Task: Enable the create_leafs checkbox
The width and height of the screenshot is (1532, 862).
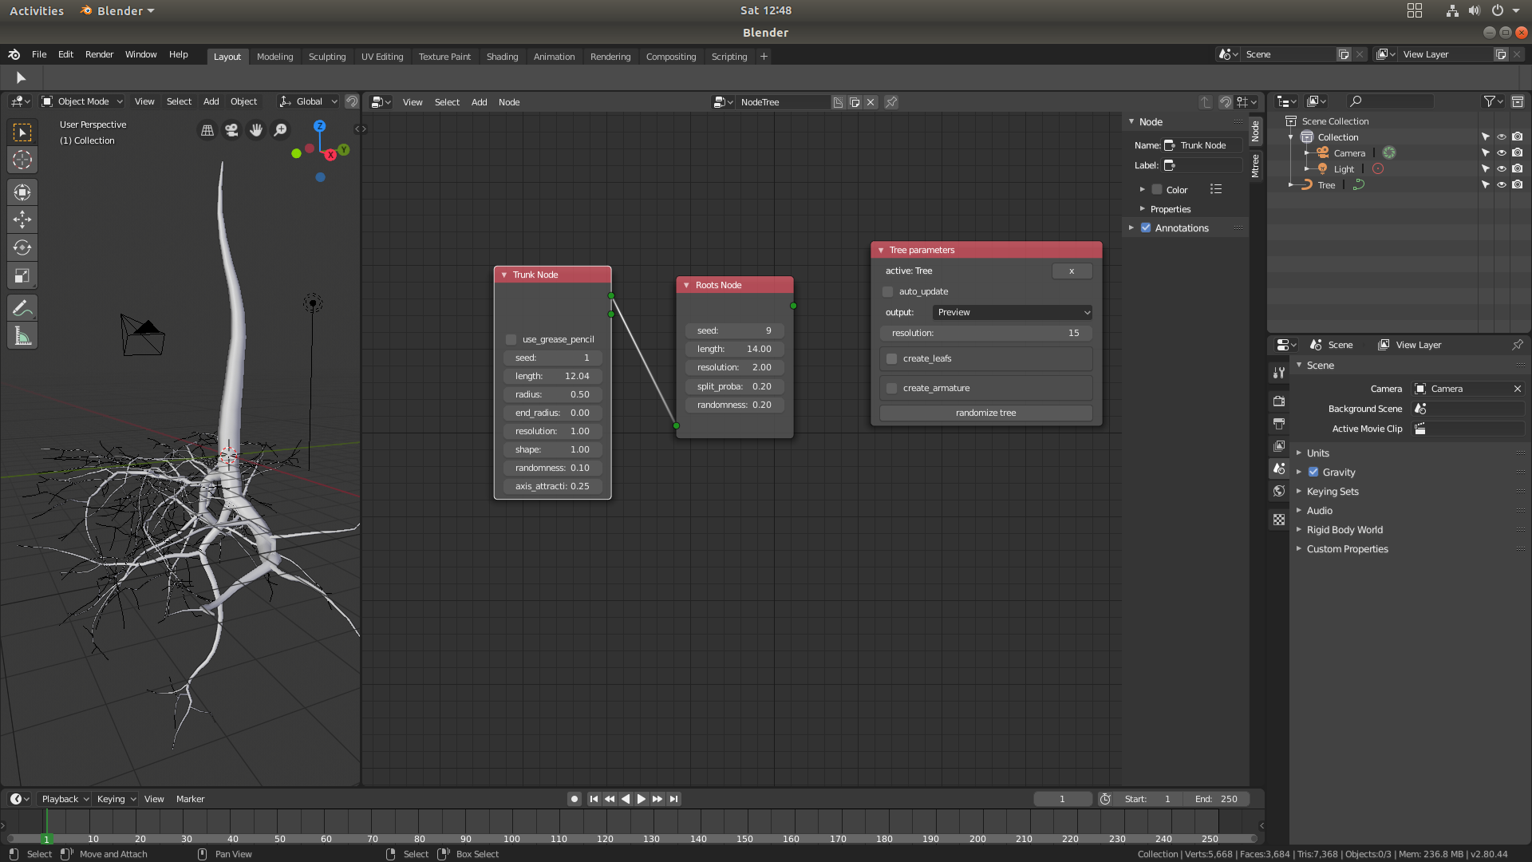Action: 891,358
